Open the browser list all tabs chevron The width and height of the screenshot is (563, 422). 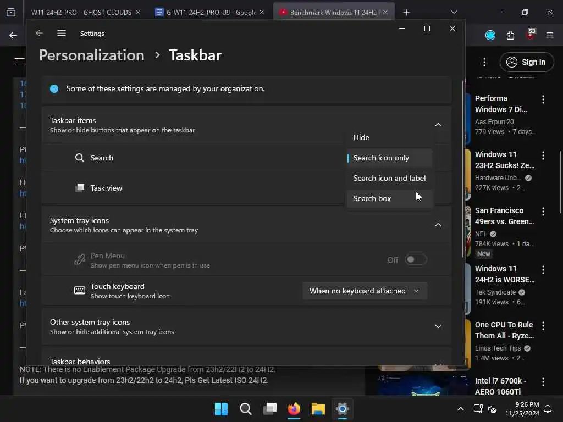click(454, 12)
